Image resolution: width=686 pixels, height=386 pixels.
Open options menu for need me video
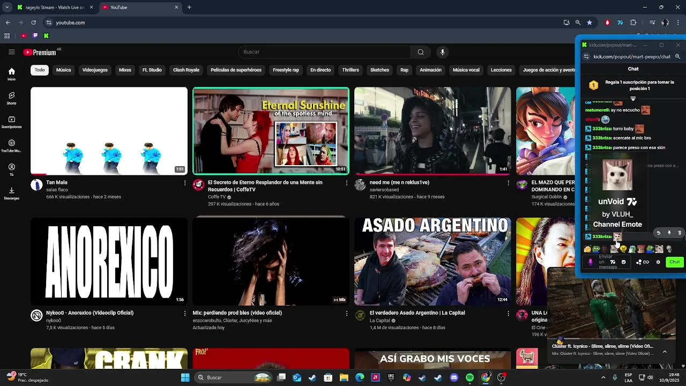pyautogui.click(x=509, y=183)
